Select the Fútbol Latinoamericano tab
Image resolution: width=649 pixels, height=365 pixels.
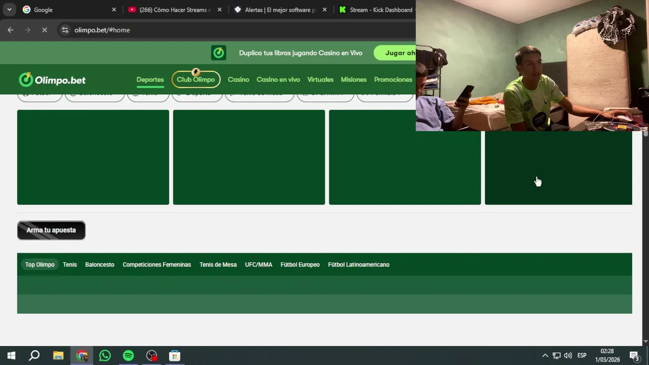tap(358, 265)
